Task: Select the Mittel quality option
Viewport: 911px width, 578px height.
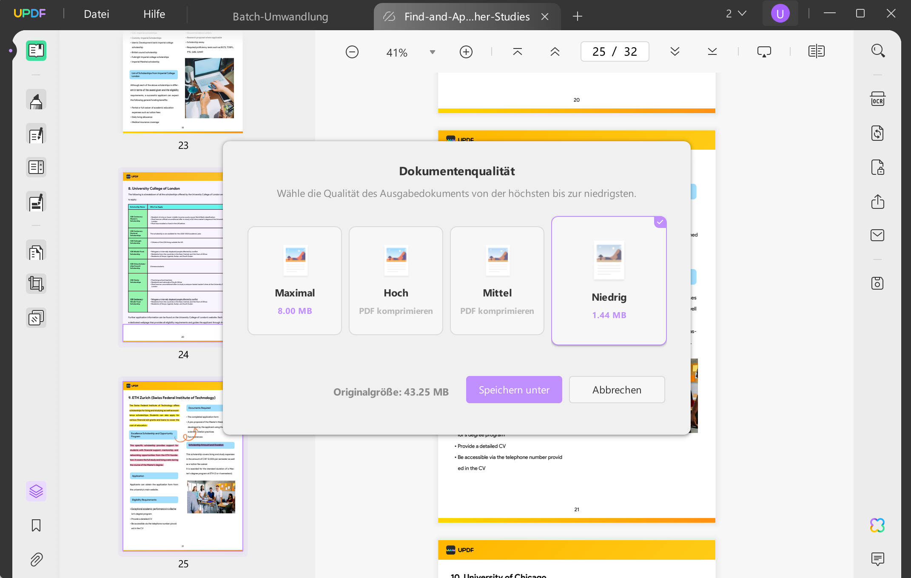Action: pyautogui.click(x=497, y=281)
